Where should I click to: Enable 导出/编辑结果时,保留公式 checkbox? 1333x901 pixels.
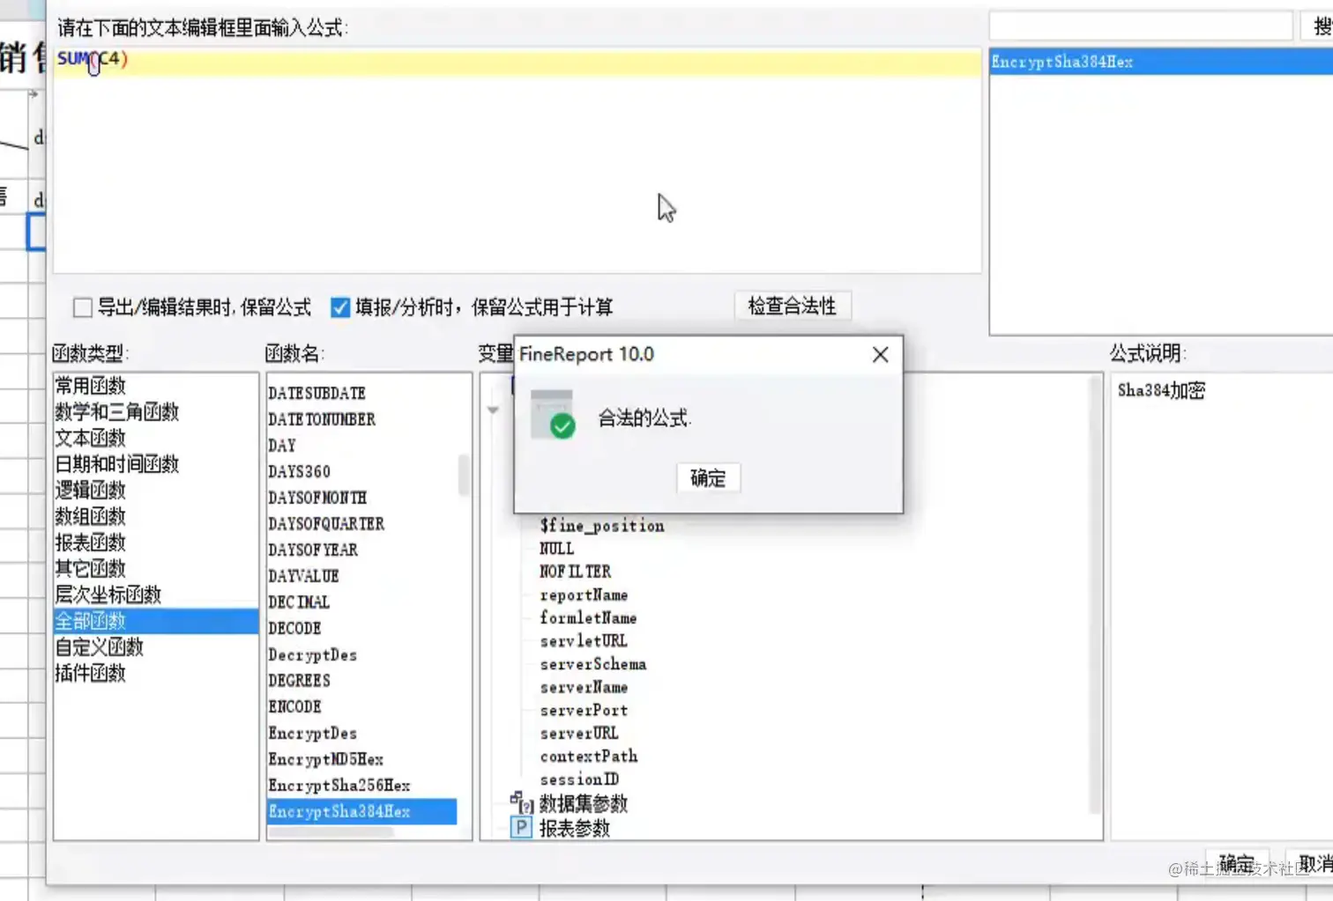point(83,307)
